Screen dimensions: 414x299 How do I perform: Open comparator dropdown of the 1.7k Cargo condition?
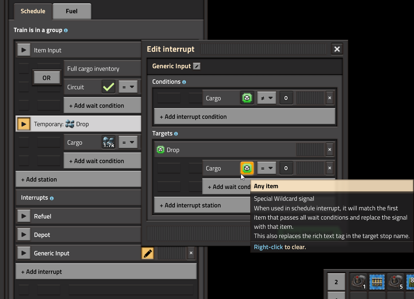[x=128, y=142]
